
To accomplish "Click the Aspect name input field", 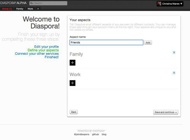I will click(106, 43).
